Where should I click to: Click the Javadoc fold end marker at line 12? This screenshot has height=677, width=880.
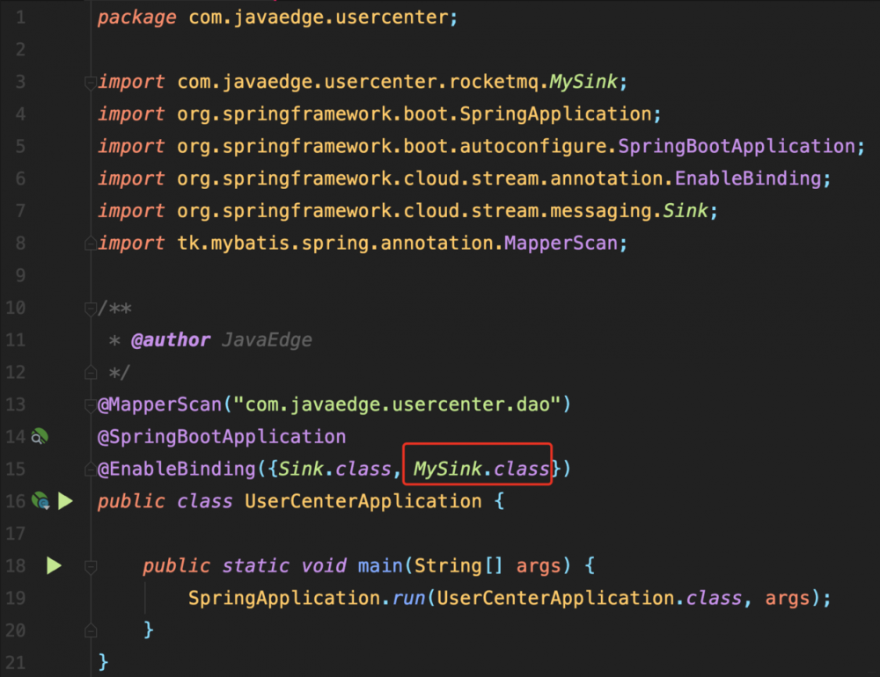90,373
